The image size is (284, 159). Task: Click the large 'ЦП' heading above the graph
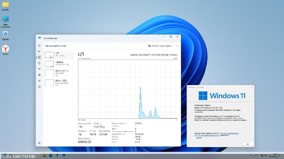point(81,54)
